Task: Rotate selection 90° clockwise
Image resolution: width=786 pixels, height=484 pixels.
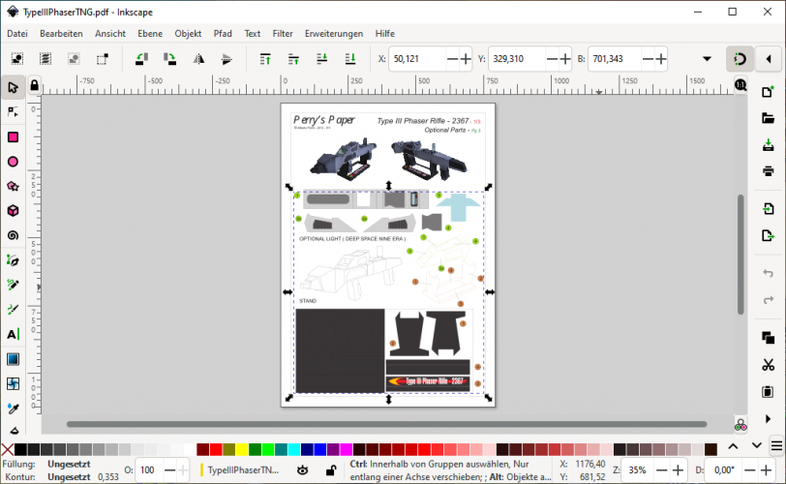Action: click(170, 59)
